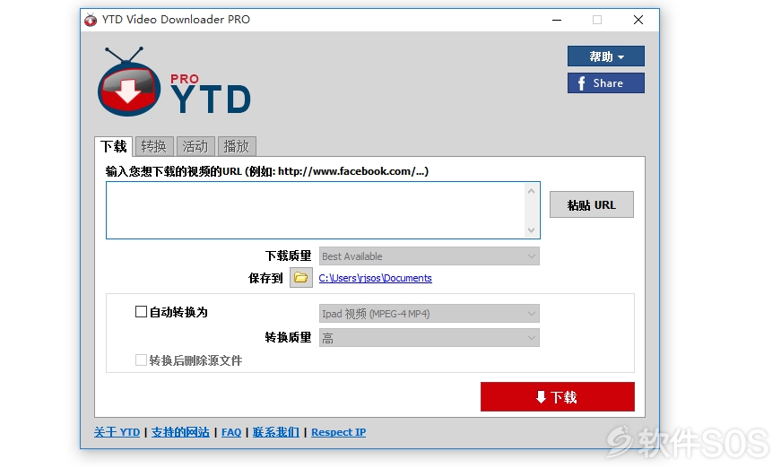Image resolution: width=781 pixels, height=468 pixels.
Task: Open the FAQ link
Action: [231, 432]
